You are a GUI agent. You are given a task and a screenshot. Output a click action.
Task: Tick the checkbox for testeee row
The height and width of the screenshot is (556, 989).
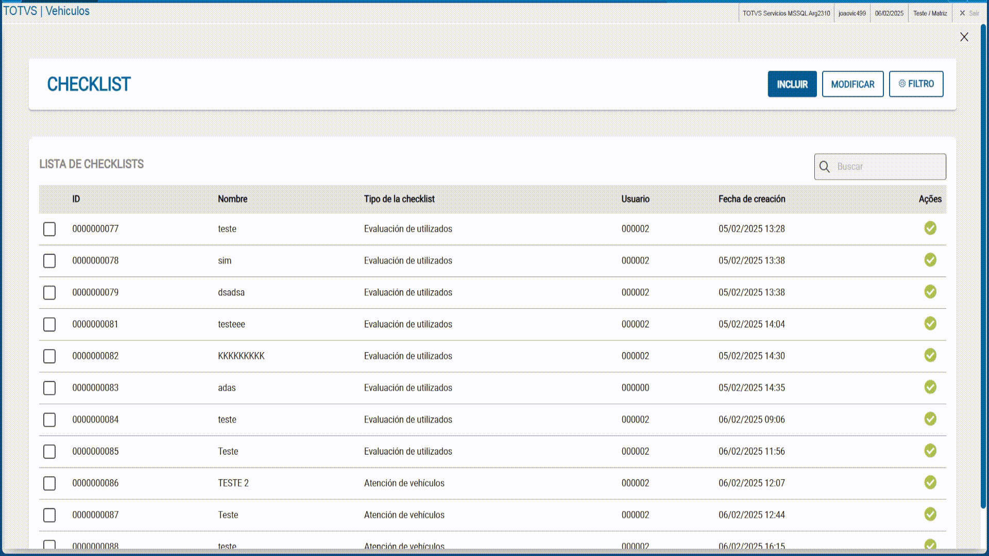[49, 324]
